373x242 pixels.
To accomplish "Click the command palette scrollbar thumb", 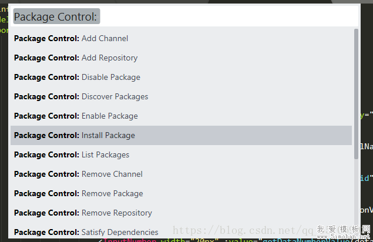I will (x=356, y=94).
